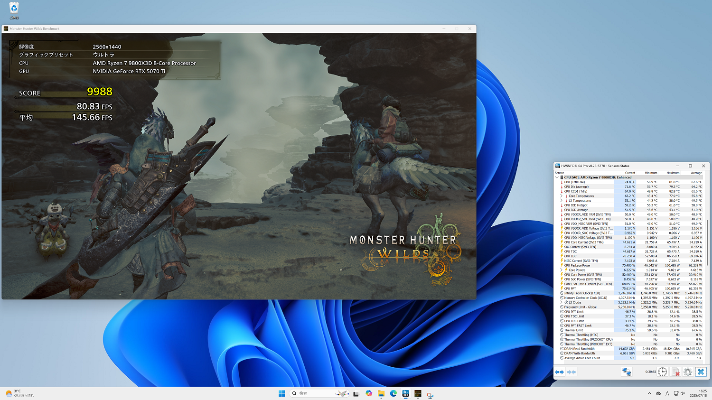Select the CPU (Tctl/Tdie) thermometer icon
The width and height of the screenshot is (712, 400).
click(562, 182)
